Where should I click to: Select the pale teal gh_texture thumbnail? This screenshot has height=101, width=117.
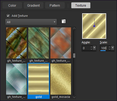point(16,79)
